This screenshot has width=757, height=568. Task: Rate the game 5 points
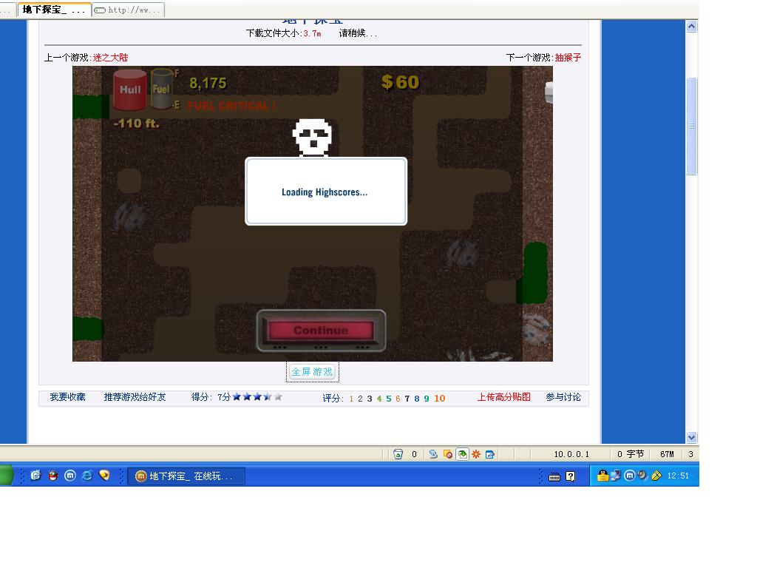(x=389, y=399)
